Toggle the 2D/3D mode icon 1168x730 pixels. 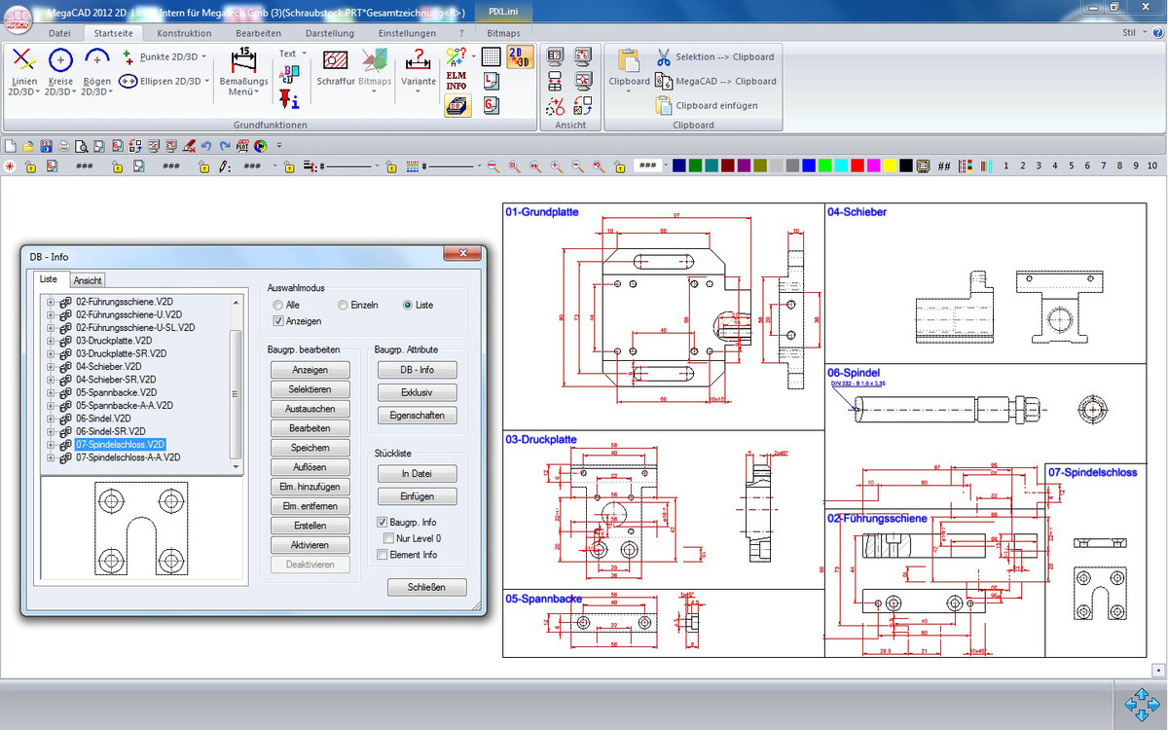520,56
